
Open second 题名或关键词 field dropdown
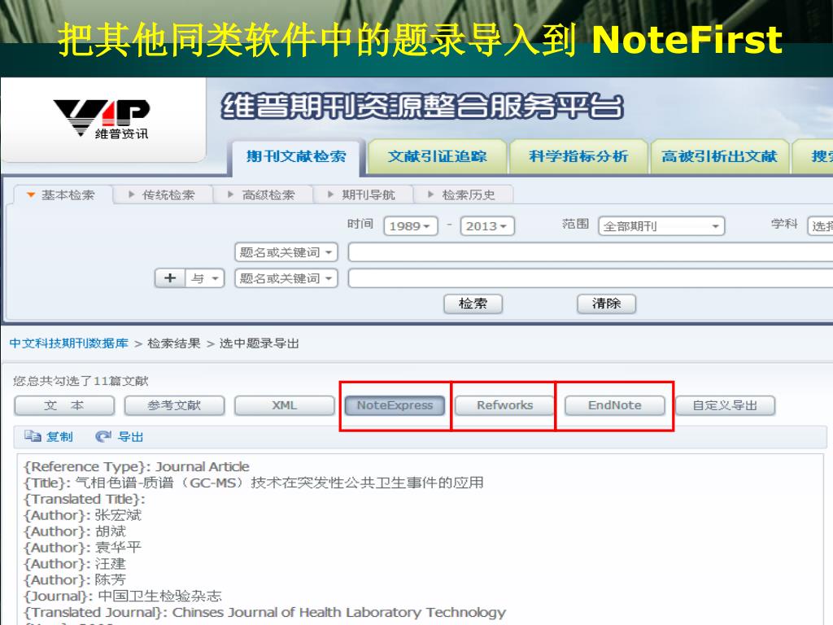pyautogui.click(x=286, y=278)
